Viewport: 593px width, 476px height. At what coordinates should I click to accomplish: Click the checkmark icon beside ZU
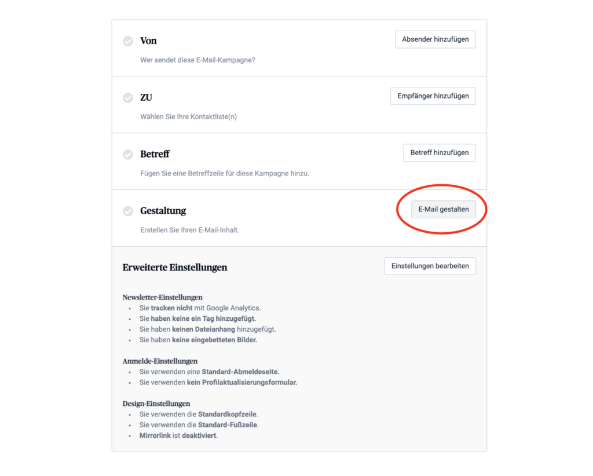[x=128, y=98]
